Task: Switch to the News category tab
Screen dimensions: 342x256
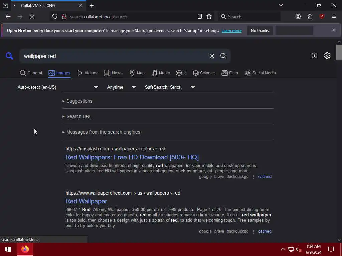Action: point(113,73)
